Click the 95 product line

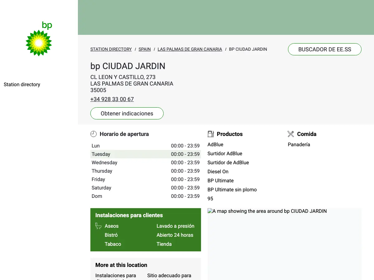210,198
